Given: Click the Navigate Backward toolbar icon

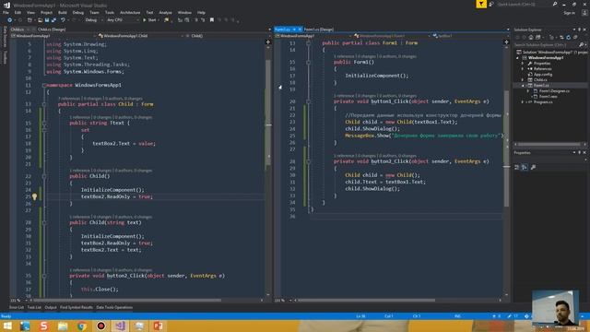Looking at the screenshot, I should [10, 20].
